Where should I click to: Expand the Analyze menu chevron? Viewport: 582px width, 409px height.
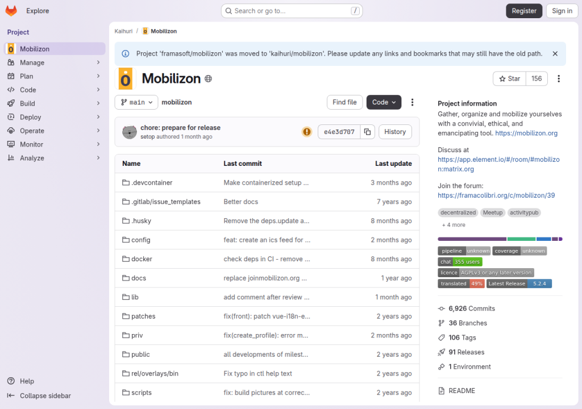(x=98, y=158)
